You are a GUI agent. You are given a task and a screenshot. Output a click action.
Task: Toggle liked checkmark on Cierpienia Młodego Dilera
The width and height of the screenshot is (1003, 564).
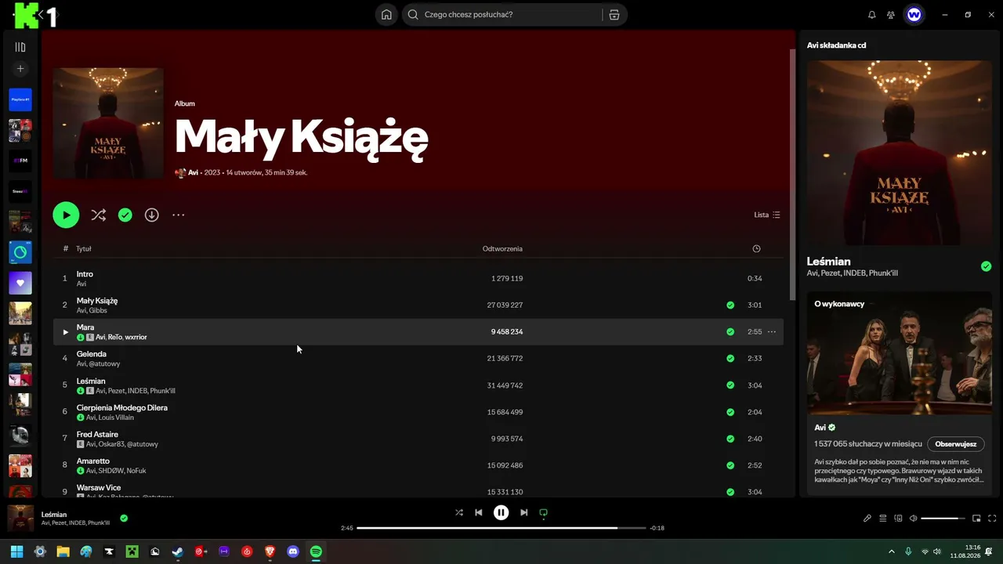(730, 412)
